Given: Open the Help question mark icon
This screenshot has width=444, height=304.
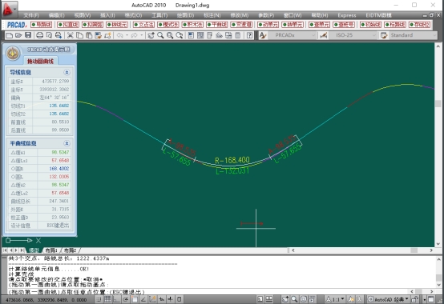Looking at the screenshot, I should pos(249,35).
